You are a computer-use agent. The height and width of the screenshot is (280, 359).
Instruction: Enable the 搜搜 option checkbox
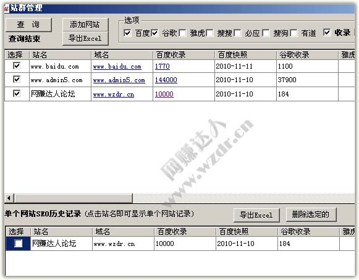(x=209, y=33)
